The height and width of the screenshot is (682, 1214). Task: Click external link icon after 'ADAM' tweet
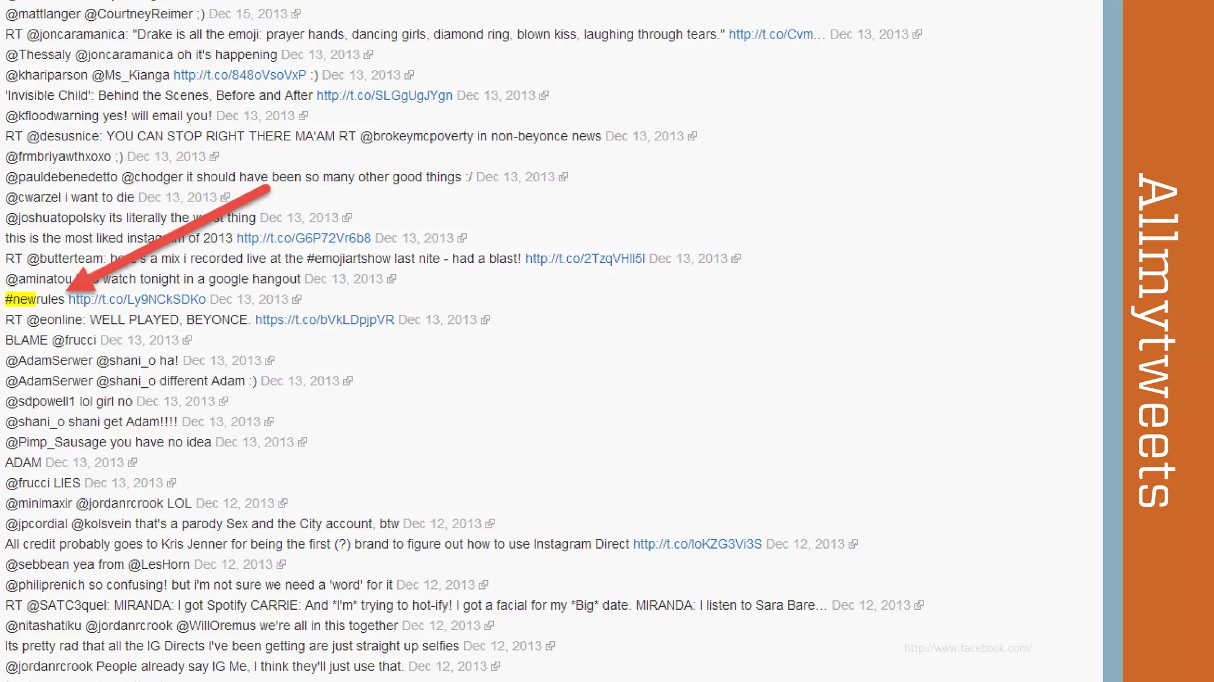pyautogui.click(x=132, y=462)
